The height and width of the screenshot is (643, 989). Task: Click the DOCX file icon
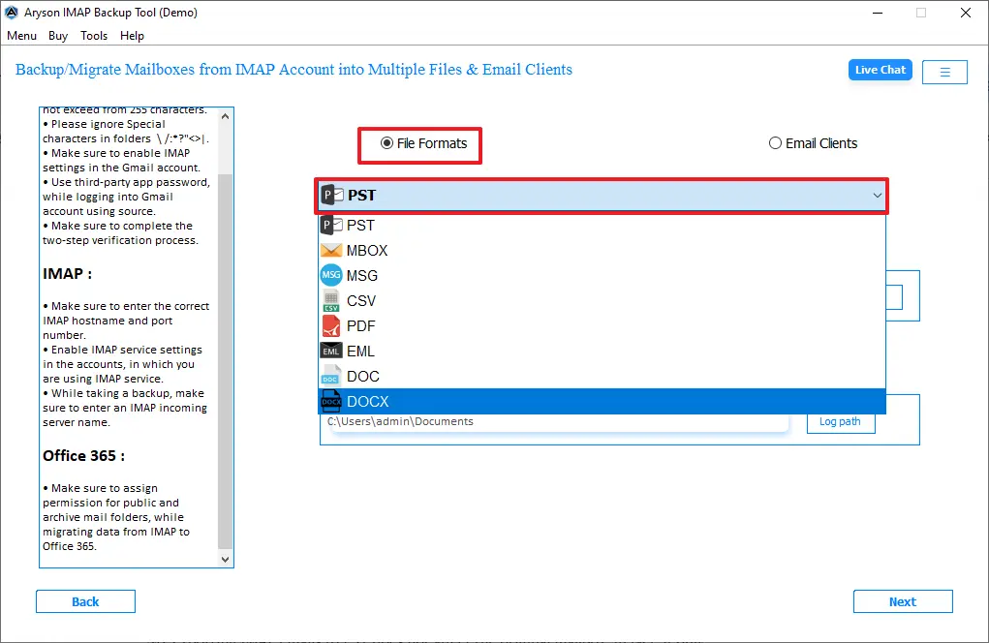pyautogui.click(x=331, y=402)
